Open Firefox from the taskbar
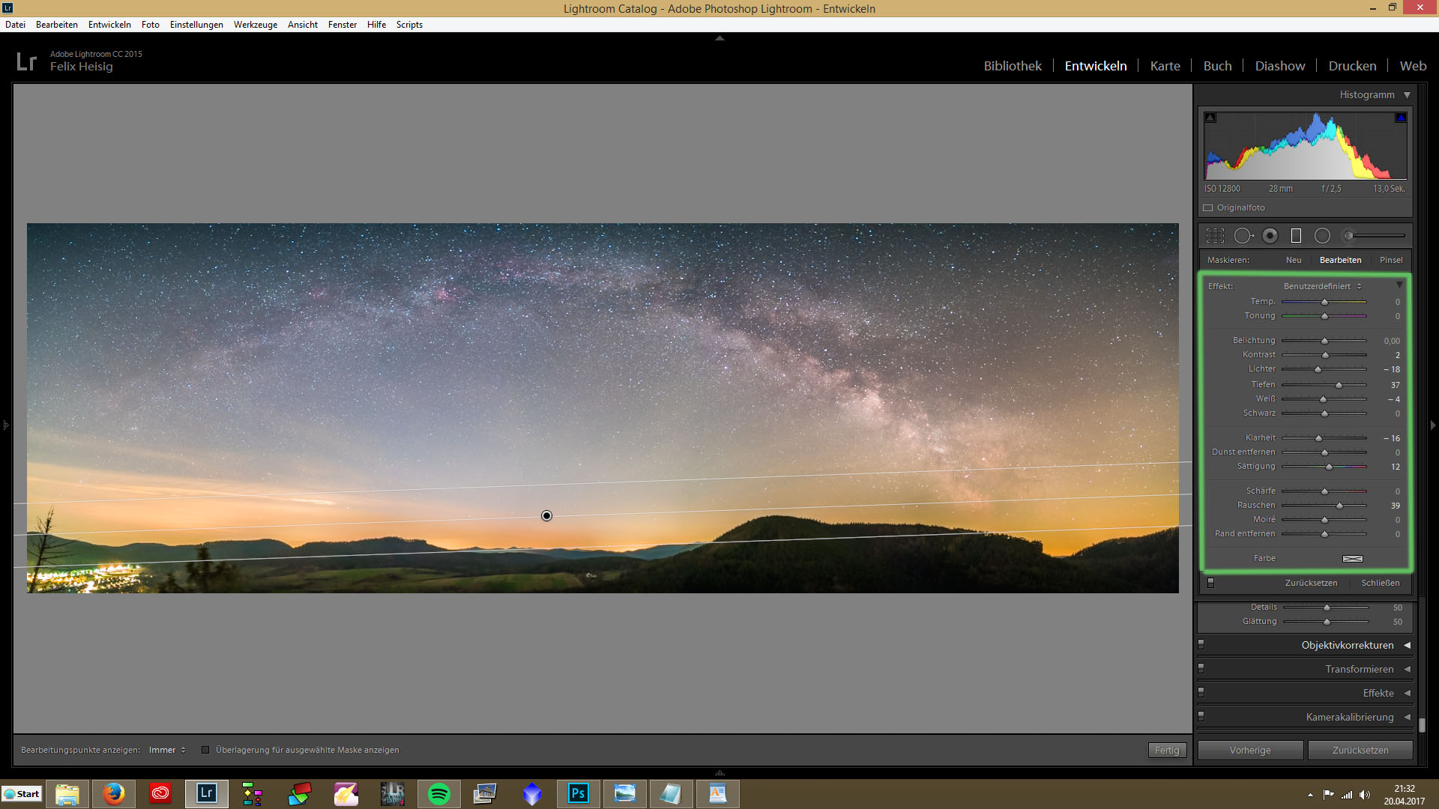Image resolution: width=1439 pixels, height=809 pixels. [x=114, y=794]
